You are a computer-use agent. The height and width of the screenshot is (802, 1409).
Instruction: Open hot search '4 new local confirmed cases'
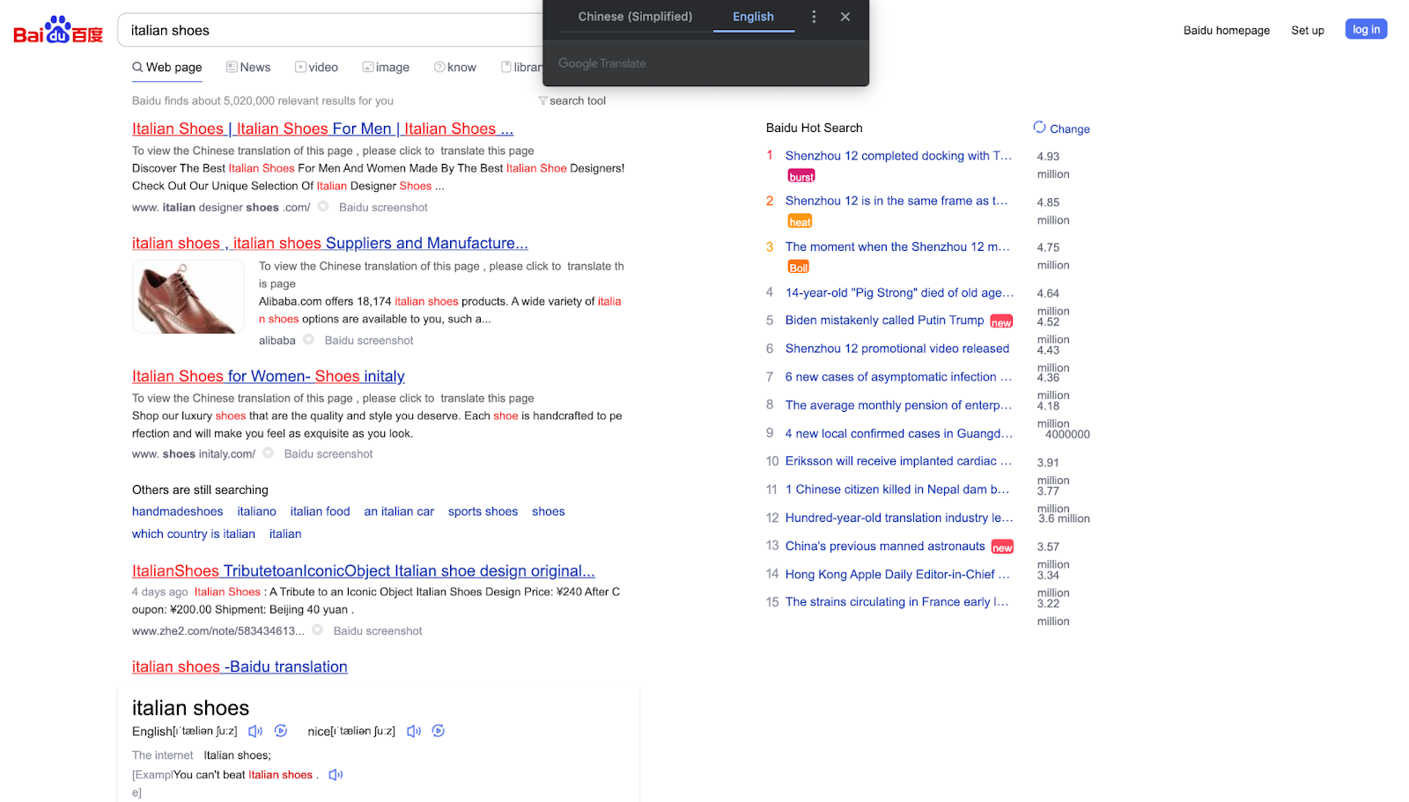pos(899,433)
